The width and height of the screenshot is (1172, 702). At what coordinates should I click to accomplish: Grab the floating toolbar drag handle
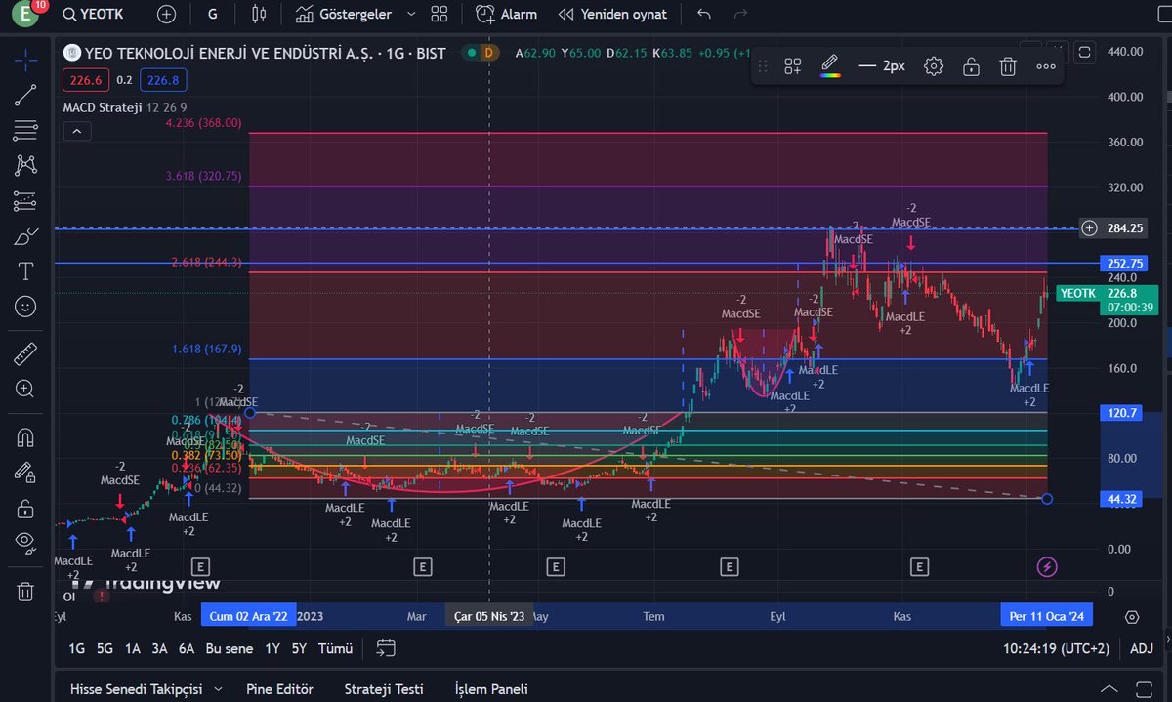click(x=764, y=66)
